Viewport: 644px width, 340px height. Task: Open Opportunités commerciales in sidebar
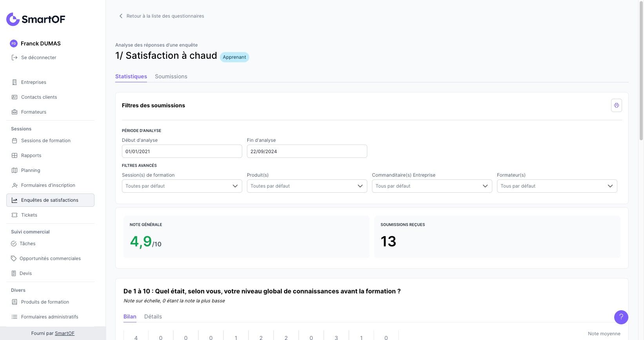click(50, 259)
